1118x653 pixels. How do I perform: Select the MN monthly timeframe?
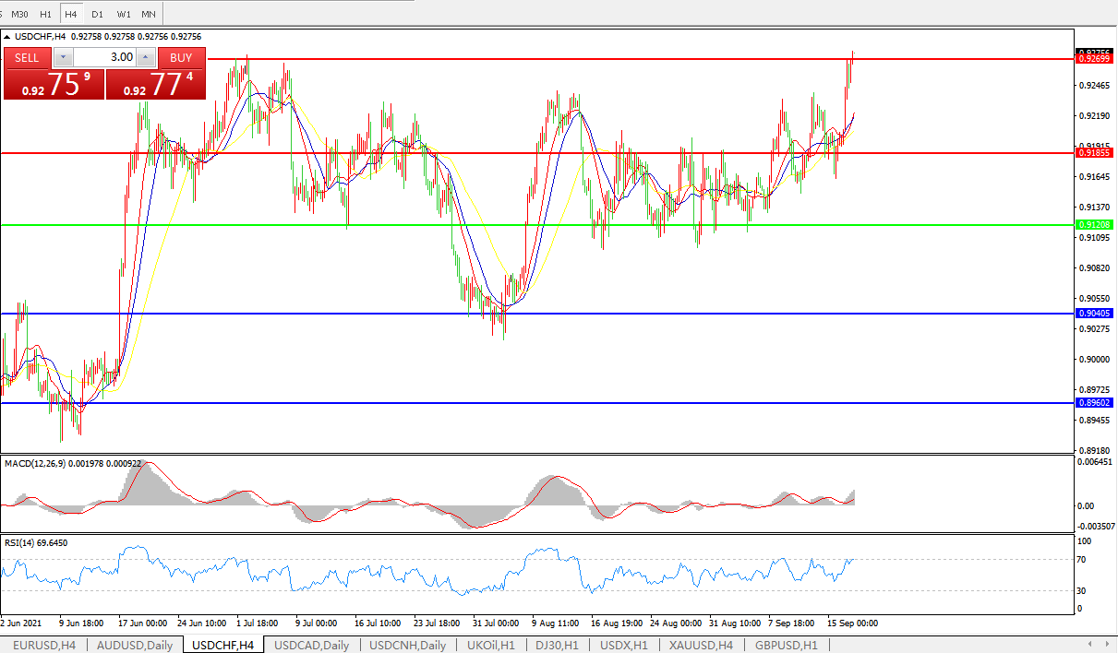[x=149, y=14]
